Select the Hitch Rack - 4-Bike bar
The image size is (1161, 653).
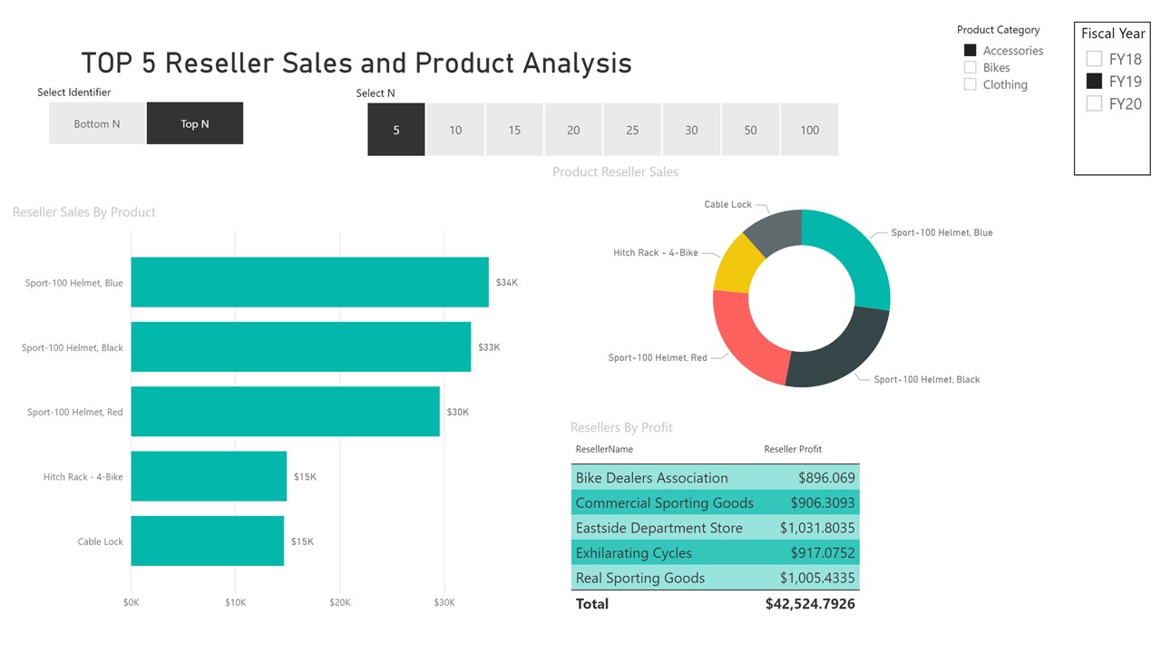pos(209,476)
